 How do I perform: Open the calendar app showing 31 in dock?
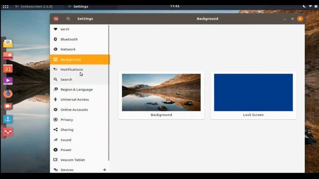coord(8,69)
